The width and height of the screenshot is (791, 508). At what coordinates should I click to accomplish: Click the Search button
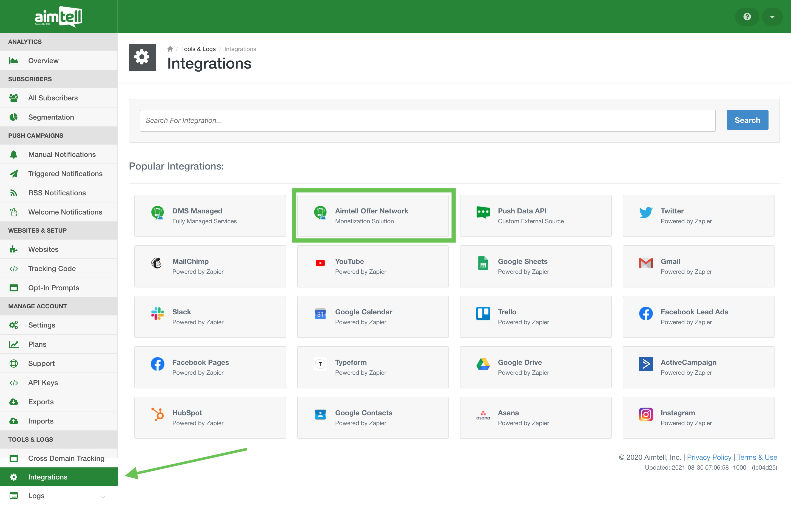[x=747, y=120]
